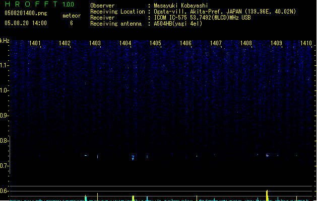The height and width of the screenshot is (201, 317).
Task: Click the 1.1 kHz axis label
Action: 4,65
